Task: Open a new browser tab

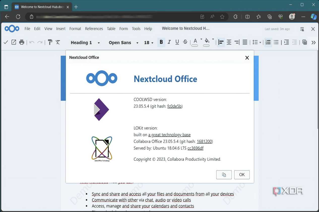Action: (76, 7)
